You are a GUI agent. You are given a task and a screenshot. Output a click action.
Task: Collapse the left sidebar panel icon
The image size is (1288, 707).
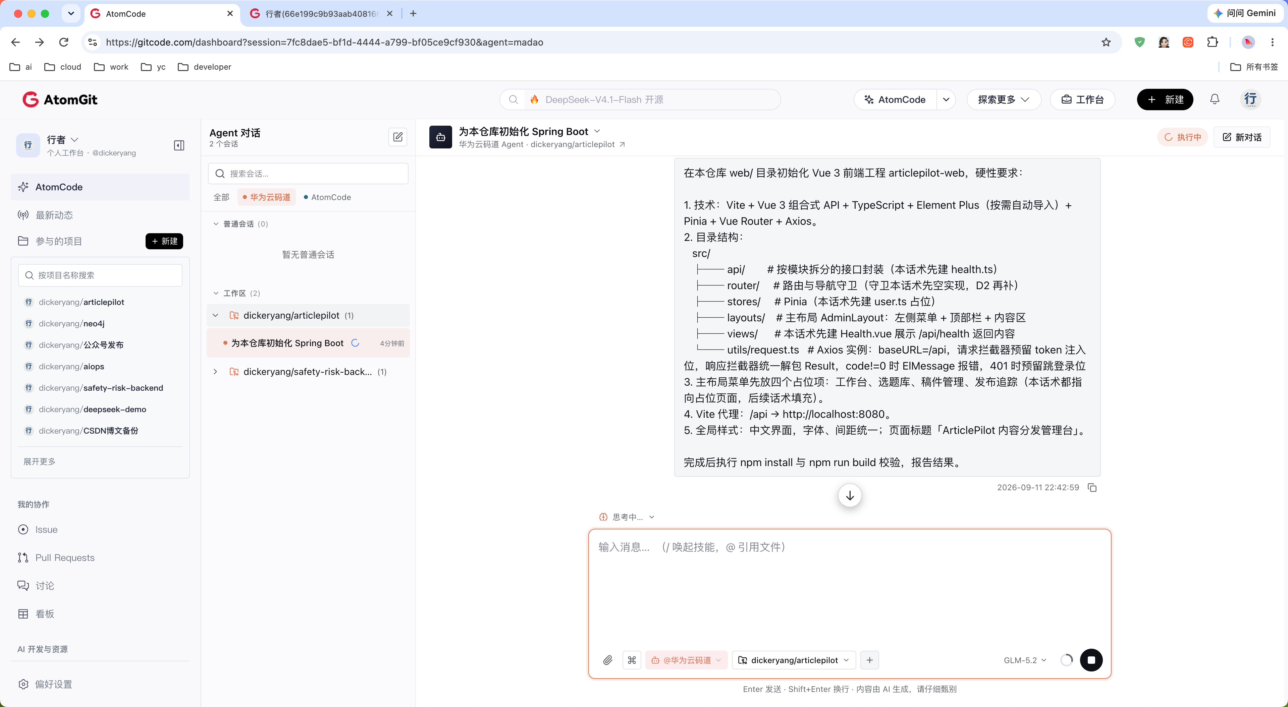click(x=179, y=145)
